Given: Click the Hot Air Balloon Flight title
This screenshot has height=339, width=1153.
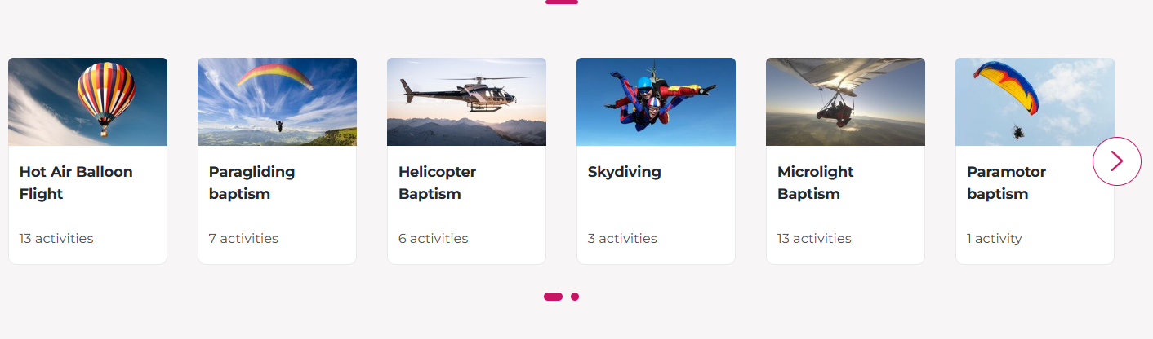Looking at the screenshot, I should tap(76, 183).
